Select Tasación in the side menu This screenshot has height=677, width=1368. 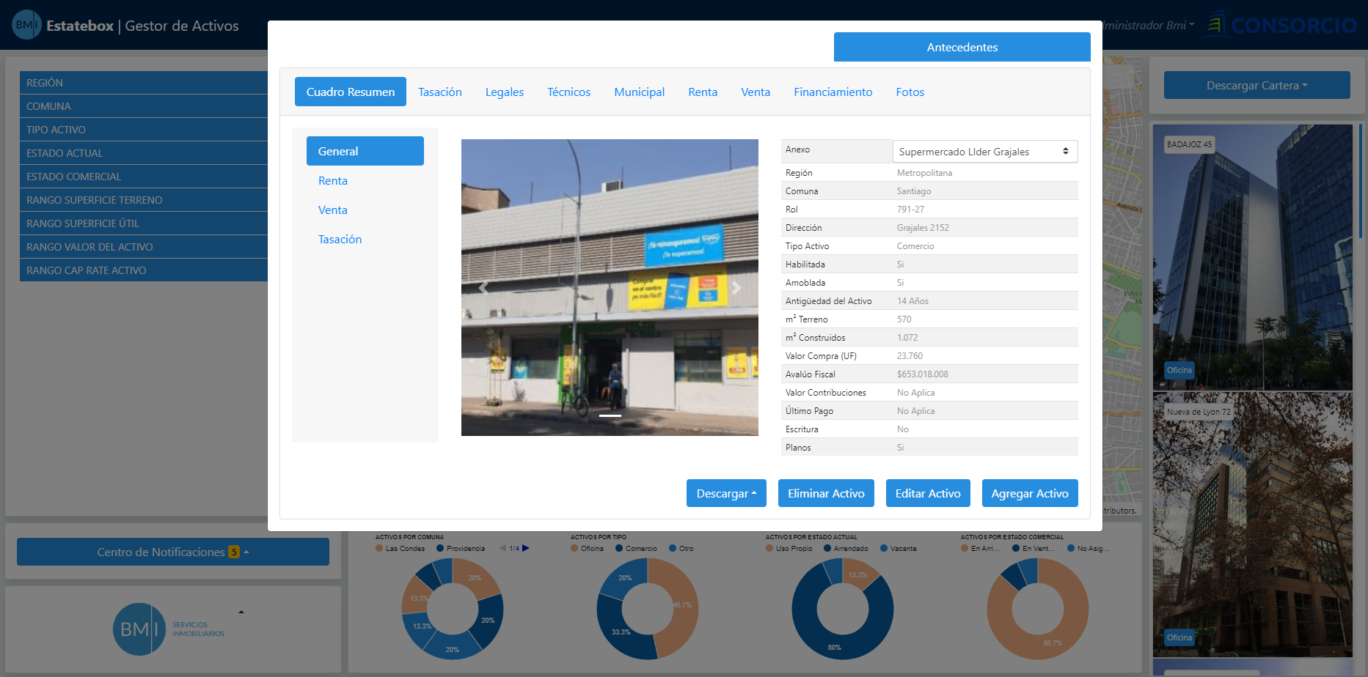(365, 239)
